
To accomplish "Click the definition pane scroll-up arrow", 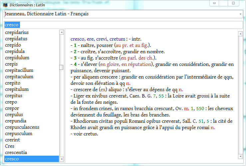I will tap(240, 34).
